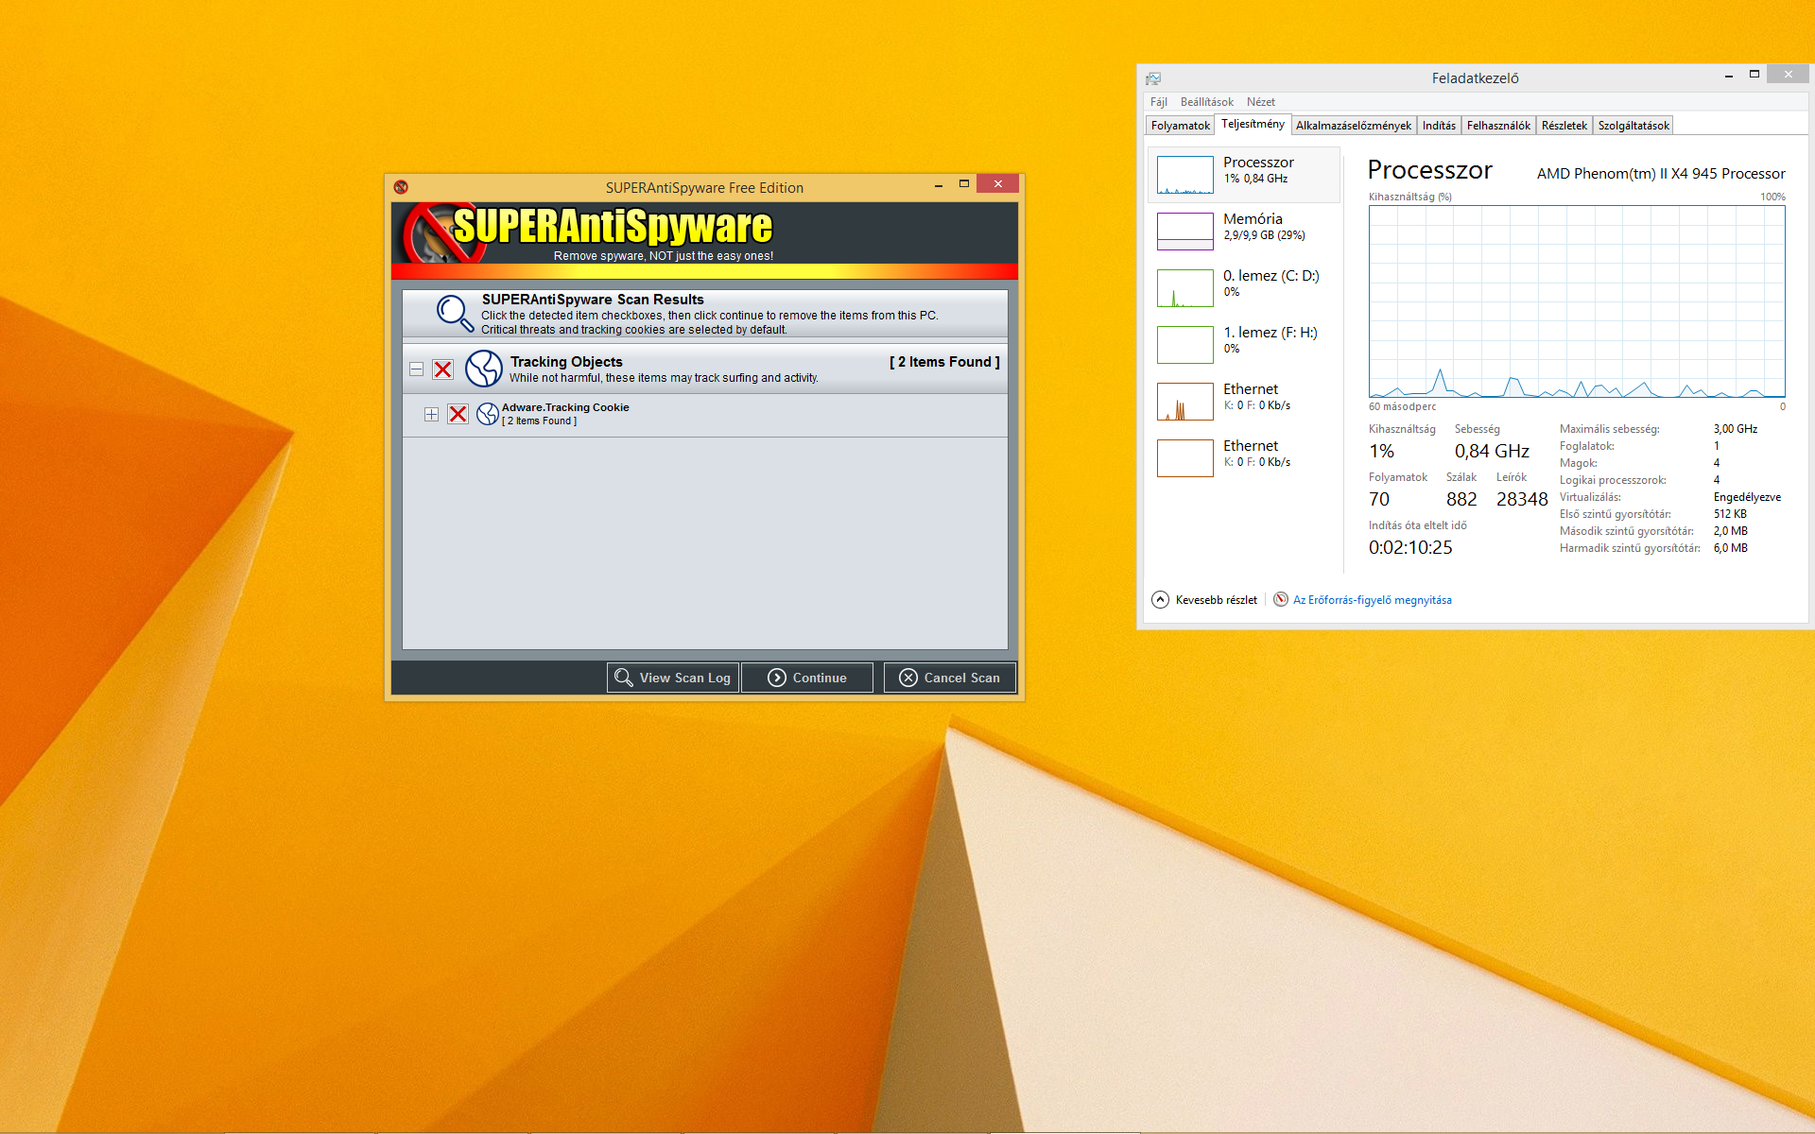The height and width of the screenshot is (1134, 1815).
Task: Click the View Scan Log button
Action: click(673, 678)
